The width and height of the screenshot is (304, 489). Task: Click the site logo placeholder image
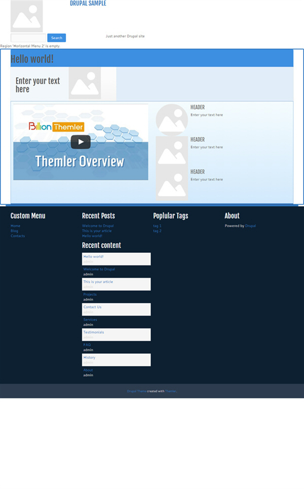point(27,16)
